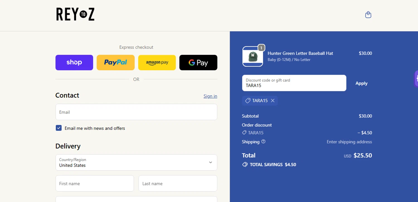Click the shipping help question mark icon
Viewport: 418px width, 202px height.
click(263, 142)
